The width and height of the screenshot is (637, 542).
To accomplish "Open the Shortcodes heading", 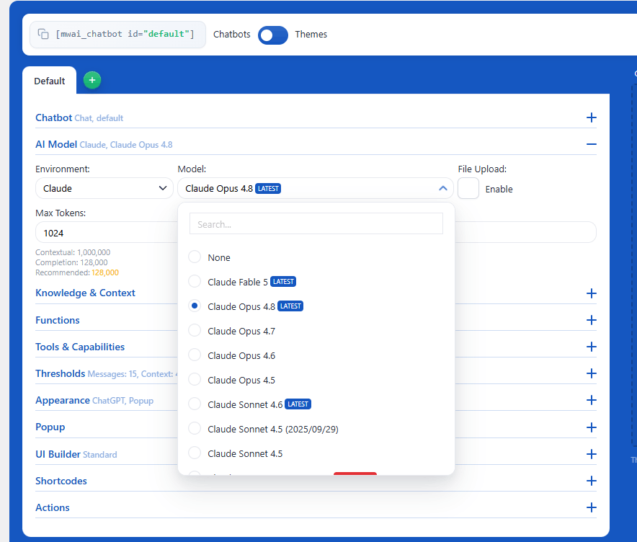I will pyautogui.click(x=61, y=481).
